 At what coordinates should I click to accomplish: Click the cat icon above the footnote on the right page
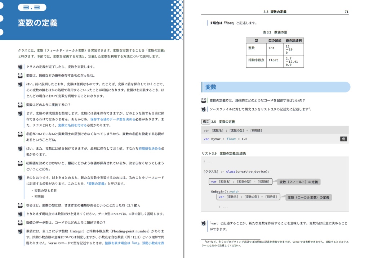click(204, 222)
